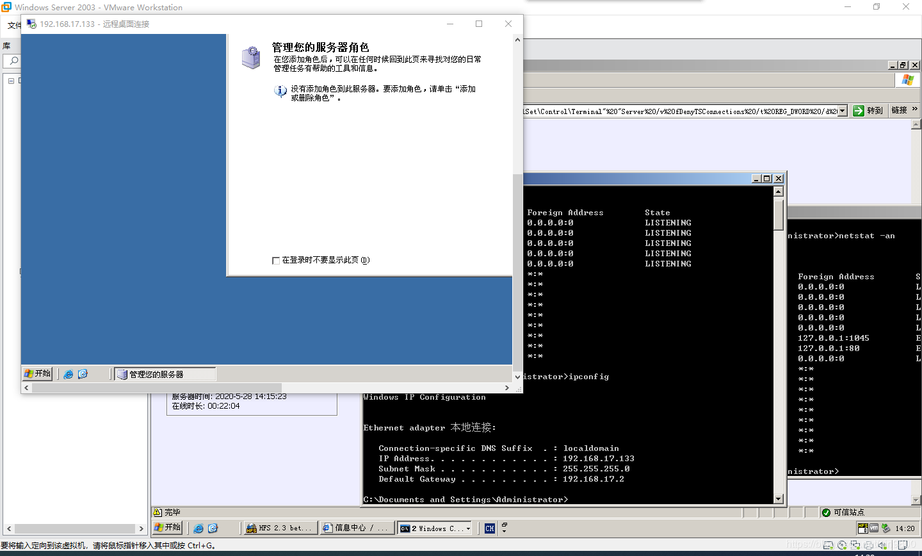Click the VMware library search box
Image resolution: width=922 pixels, height=556 pixels.
pyautogui.click(x=12, y=61)
